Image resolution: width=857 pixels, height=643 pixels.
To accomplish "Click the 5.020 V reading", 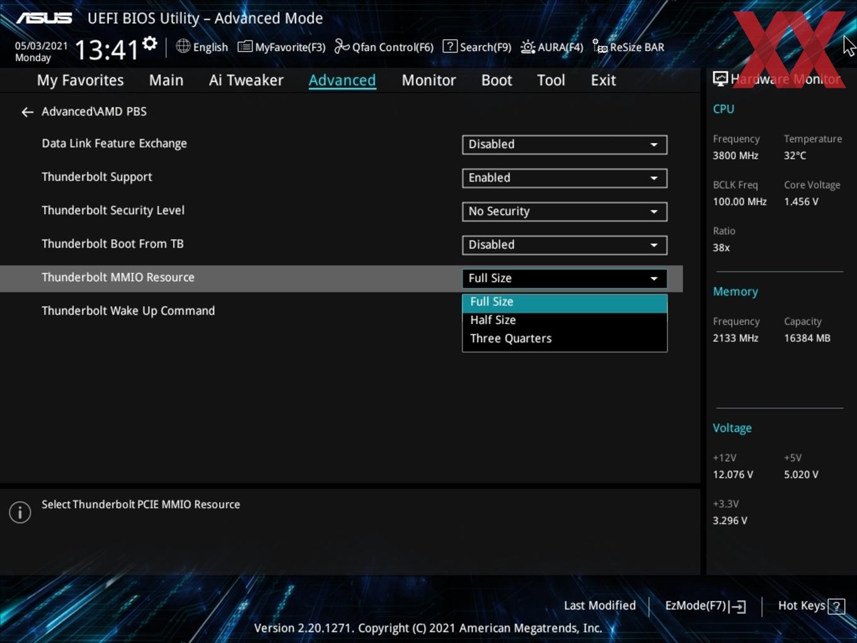I will coord(801,475).
